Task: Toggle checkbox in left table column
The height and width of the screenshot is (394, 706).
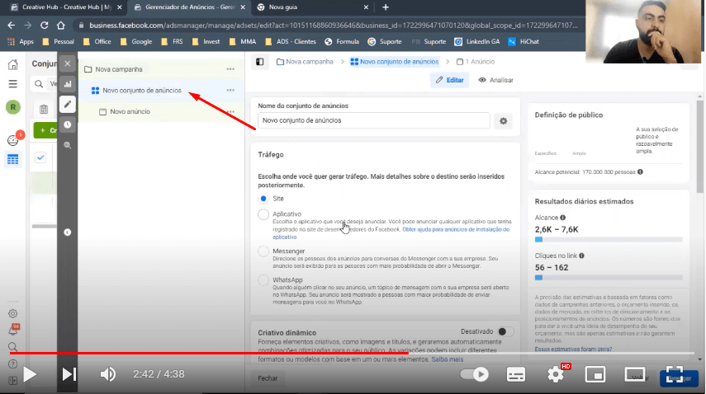Action: 40,157
